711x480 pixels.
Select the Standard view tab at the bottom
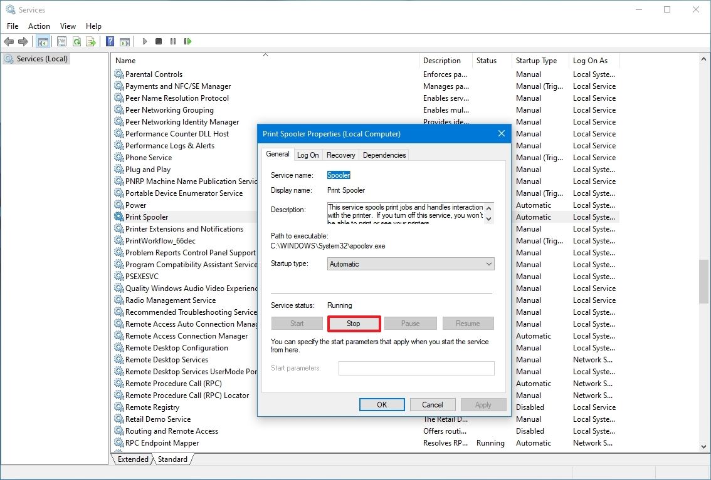pos(173,459)
